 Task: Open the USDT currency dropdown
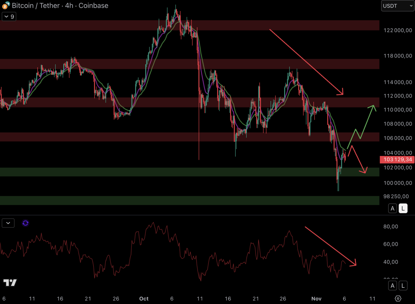[x=397, y=6]
